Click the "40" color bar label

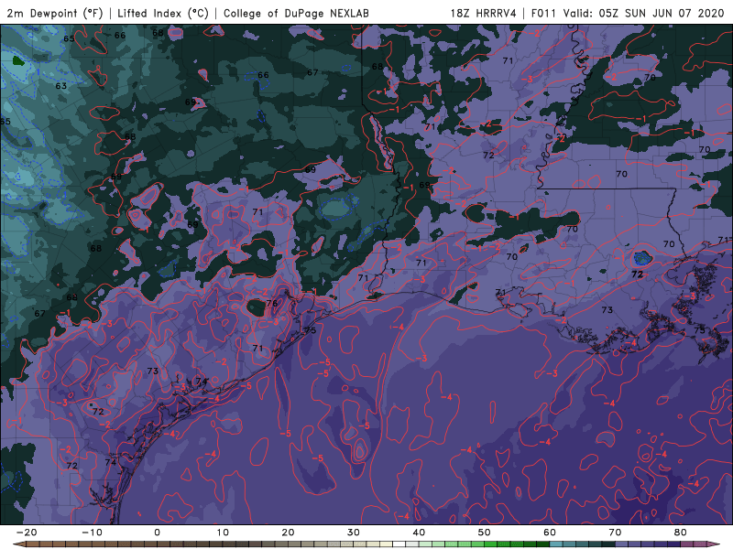coord(419,533)
